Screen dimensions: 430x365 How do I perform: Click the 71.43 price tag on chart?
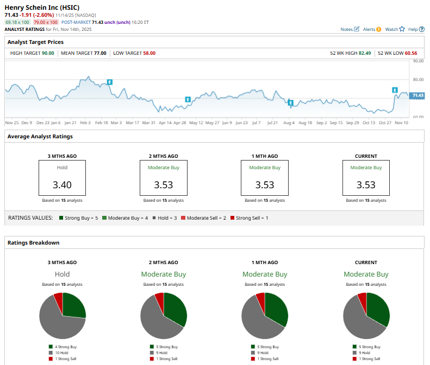(x=417, y=95)
